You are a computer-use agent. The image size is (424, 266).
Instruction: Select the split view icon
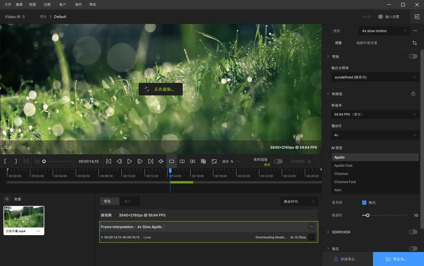tap(182, 161)
